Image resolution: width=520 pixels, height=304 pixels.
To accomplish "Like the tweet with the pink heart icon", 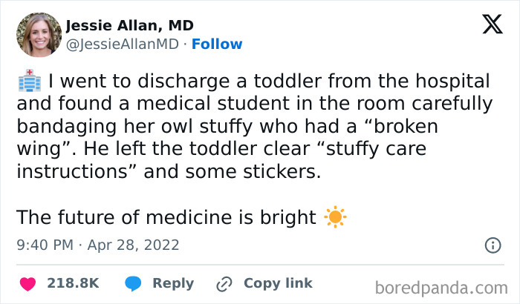I will (28, 284).
